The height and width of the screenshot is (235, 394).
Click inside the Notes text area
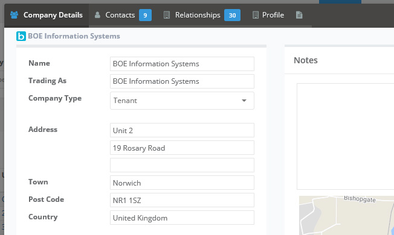tap(345, 137)
